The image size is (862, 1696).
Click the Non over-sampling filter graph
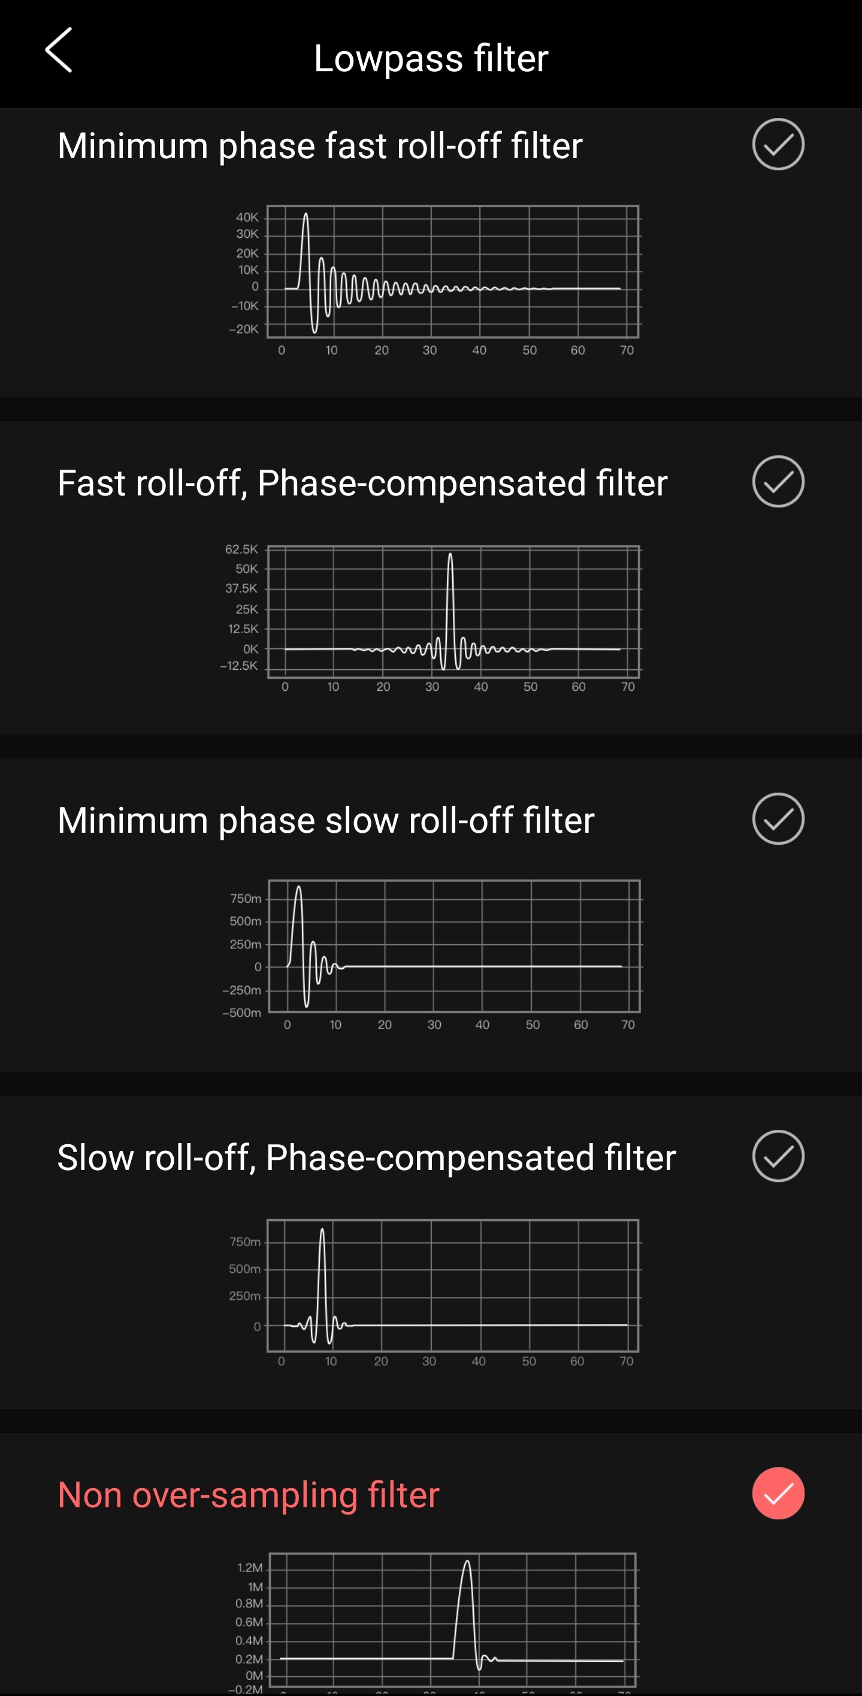pyautogui.click(x=452, y=1620)
